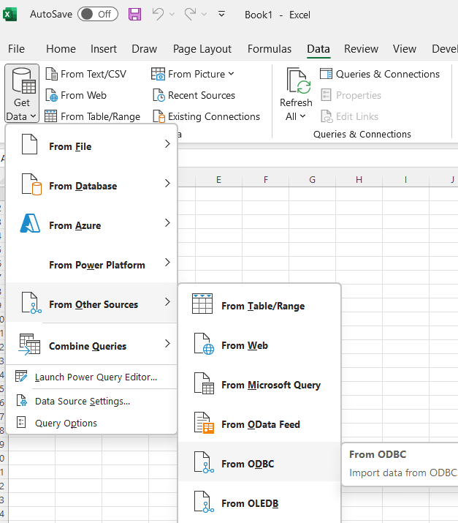Open the Redo history dropdown arrow

coord(205,15)
